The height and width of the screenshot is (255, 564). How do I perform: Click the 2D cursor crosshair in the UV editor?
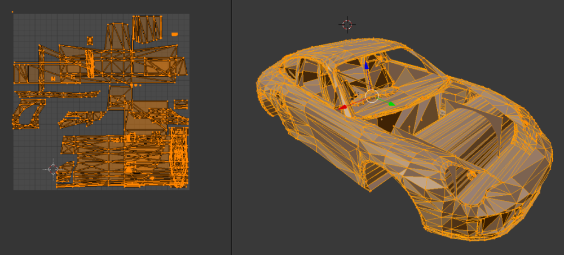[x=53, y=169]
